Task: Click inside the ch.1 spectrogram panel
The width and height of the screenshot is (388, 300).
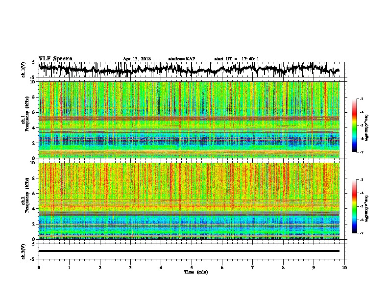Action: point(189,120)
